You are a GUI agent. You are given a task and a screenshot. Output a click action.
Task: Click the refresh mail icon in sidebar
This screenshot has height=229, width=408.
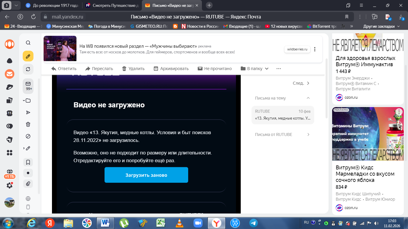point(28,69)
